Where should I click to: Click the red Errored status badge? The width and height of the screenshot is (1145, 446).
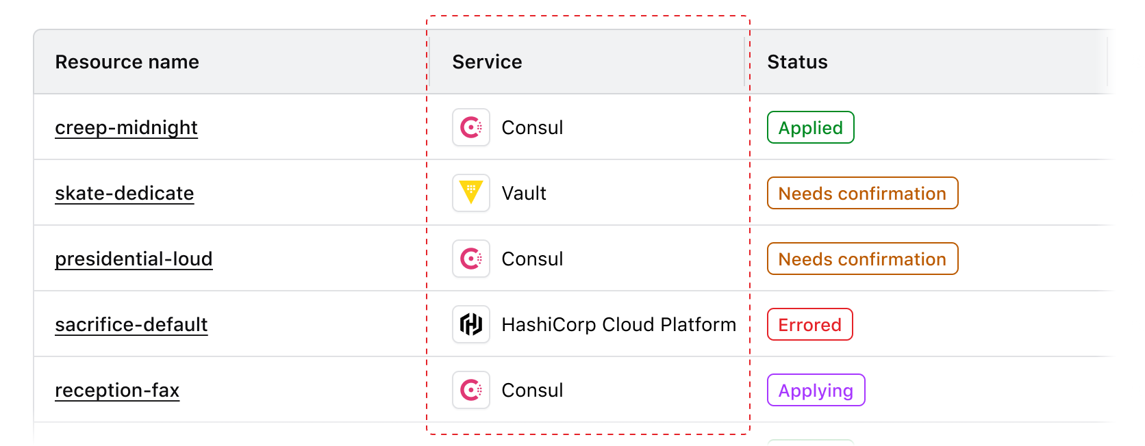(809, 325)
